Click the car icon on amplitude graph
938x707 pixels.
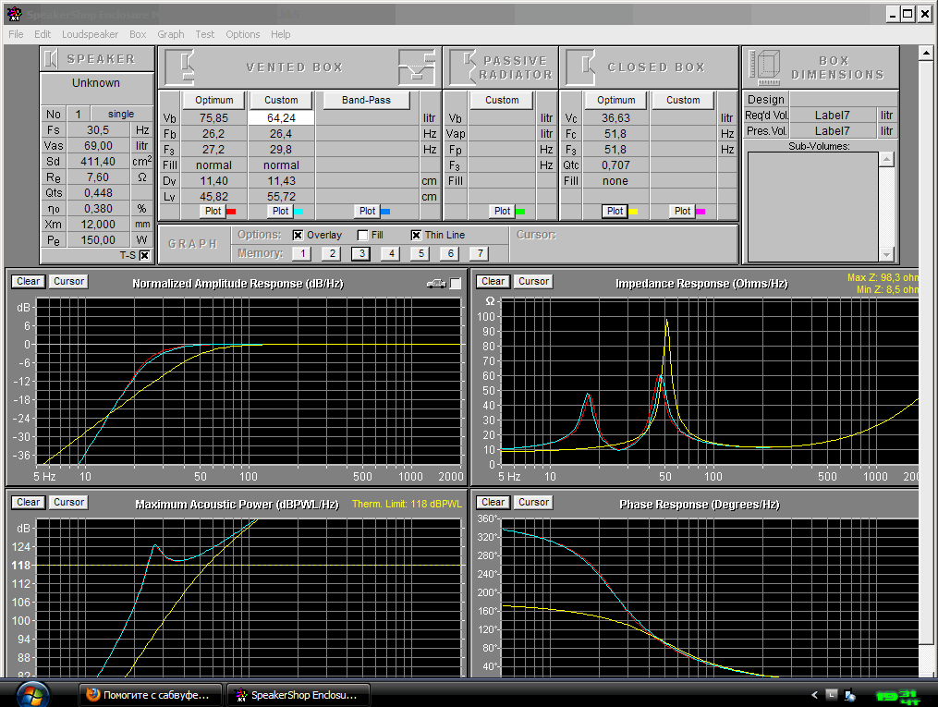pyautogui.click(x=436, y=283)
